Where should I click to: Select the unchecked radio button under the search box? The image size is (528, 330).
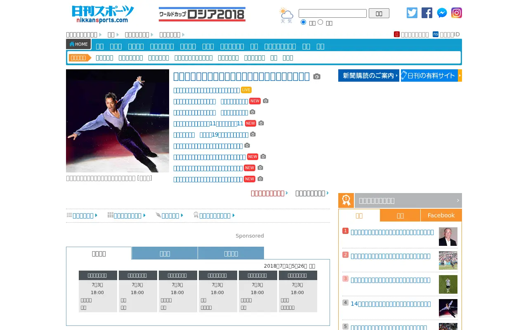(320, 22)
